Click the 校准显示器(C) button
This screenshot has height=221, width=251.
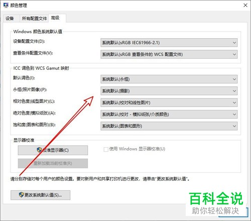click(x=53, y=150)
